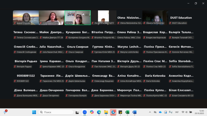This screenshot has height=116, width=207.
Task: Open Copilot from the taskbar
Action: [92, 112]
